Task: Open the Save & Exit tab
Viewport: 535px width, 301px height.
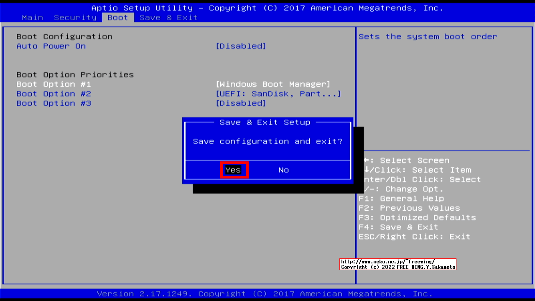Action: [168, 18]
